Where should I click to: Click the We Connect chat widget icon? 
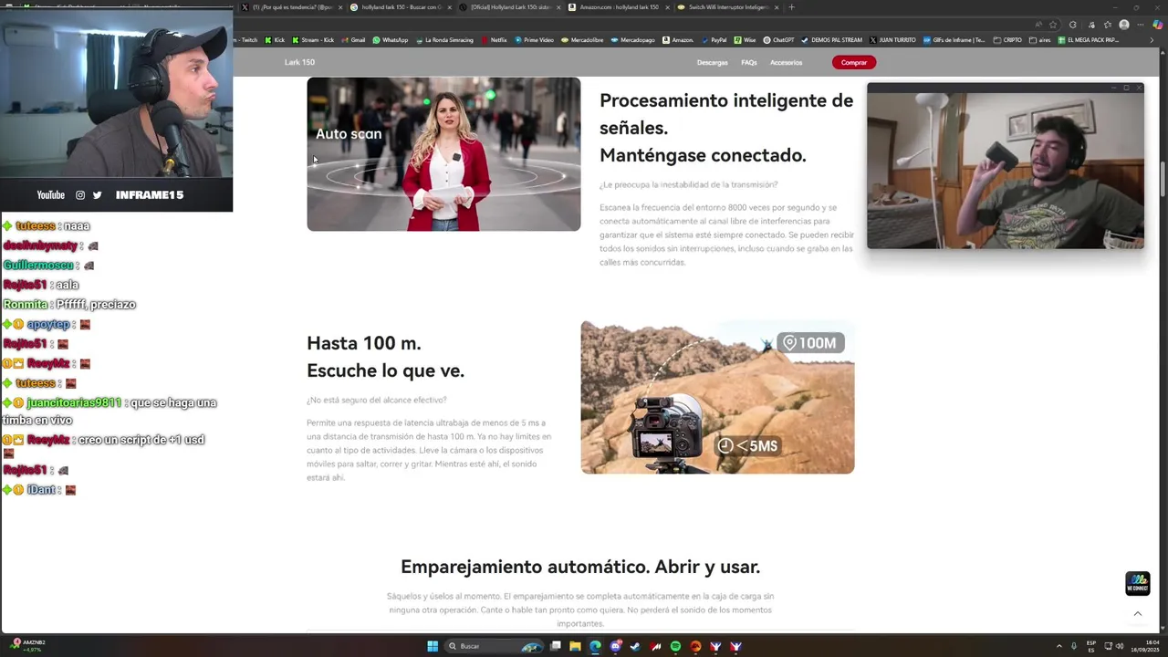click(x=1138, y=583)
